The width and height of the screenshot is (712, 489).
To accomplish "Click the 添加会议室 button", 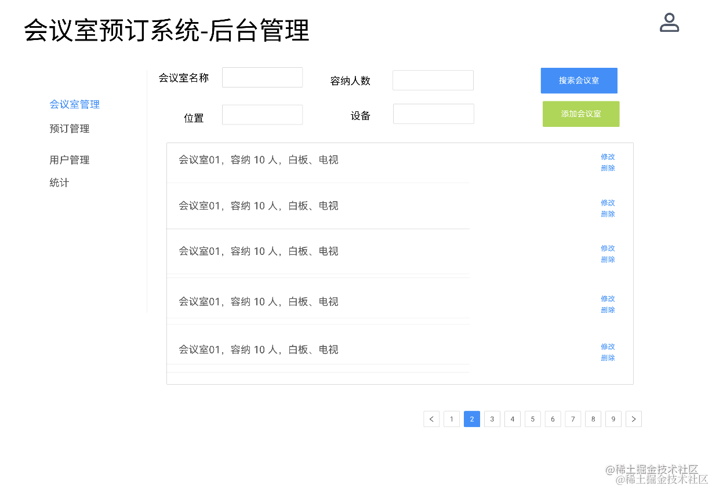I will tap(581, 114).
